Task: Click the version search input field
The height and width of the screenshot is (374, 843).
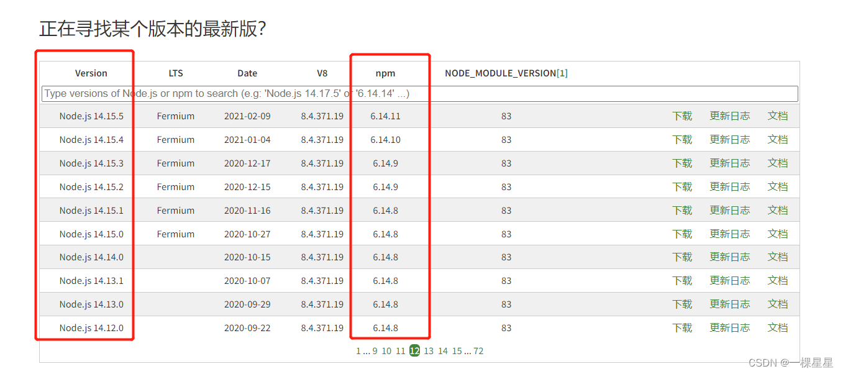Action: pos(420,94)
